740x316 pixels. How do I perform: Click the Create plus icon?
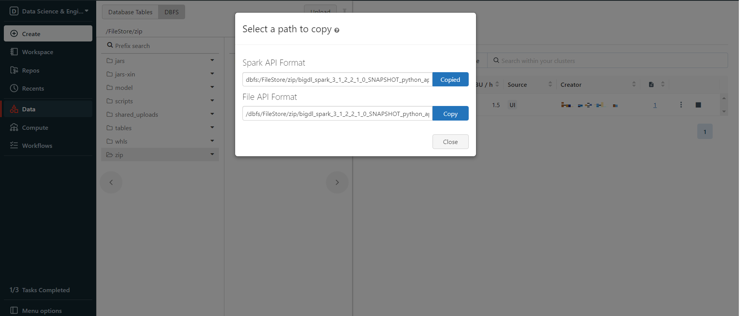coord(14,34)
